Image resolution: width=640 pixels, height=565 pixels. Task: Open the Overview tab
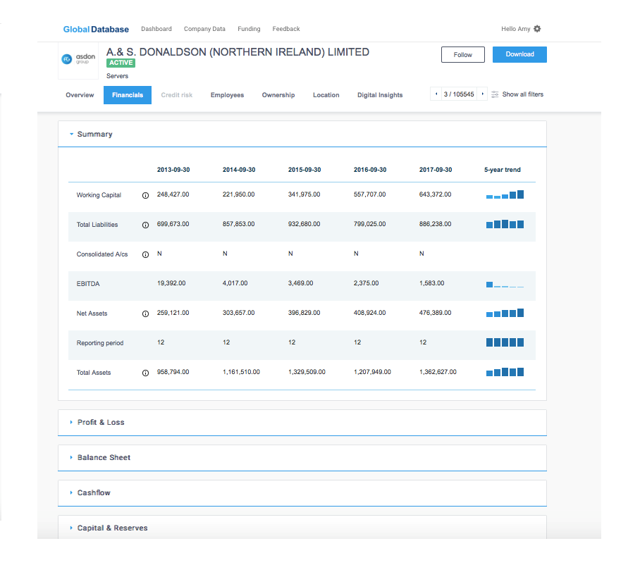pyautogui.click(x=80, y=95)
